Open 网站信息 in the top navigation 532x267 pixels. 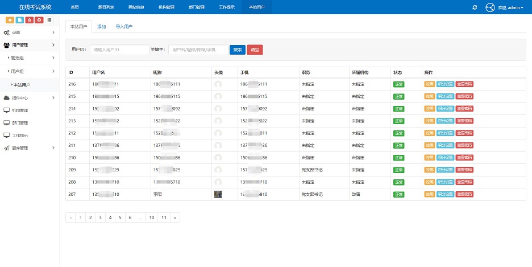coord(136,7)
